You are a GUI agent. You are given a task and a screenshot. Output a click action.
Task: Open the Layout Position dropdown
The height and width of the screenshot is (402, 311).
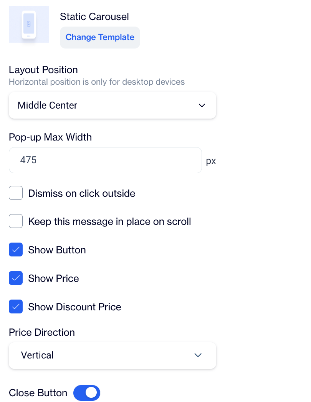point(112,105)
